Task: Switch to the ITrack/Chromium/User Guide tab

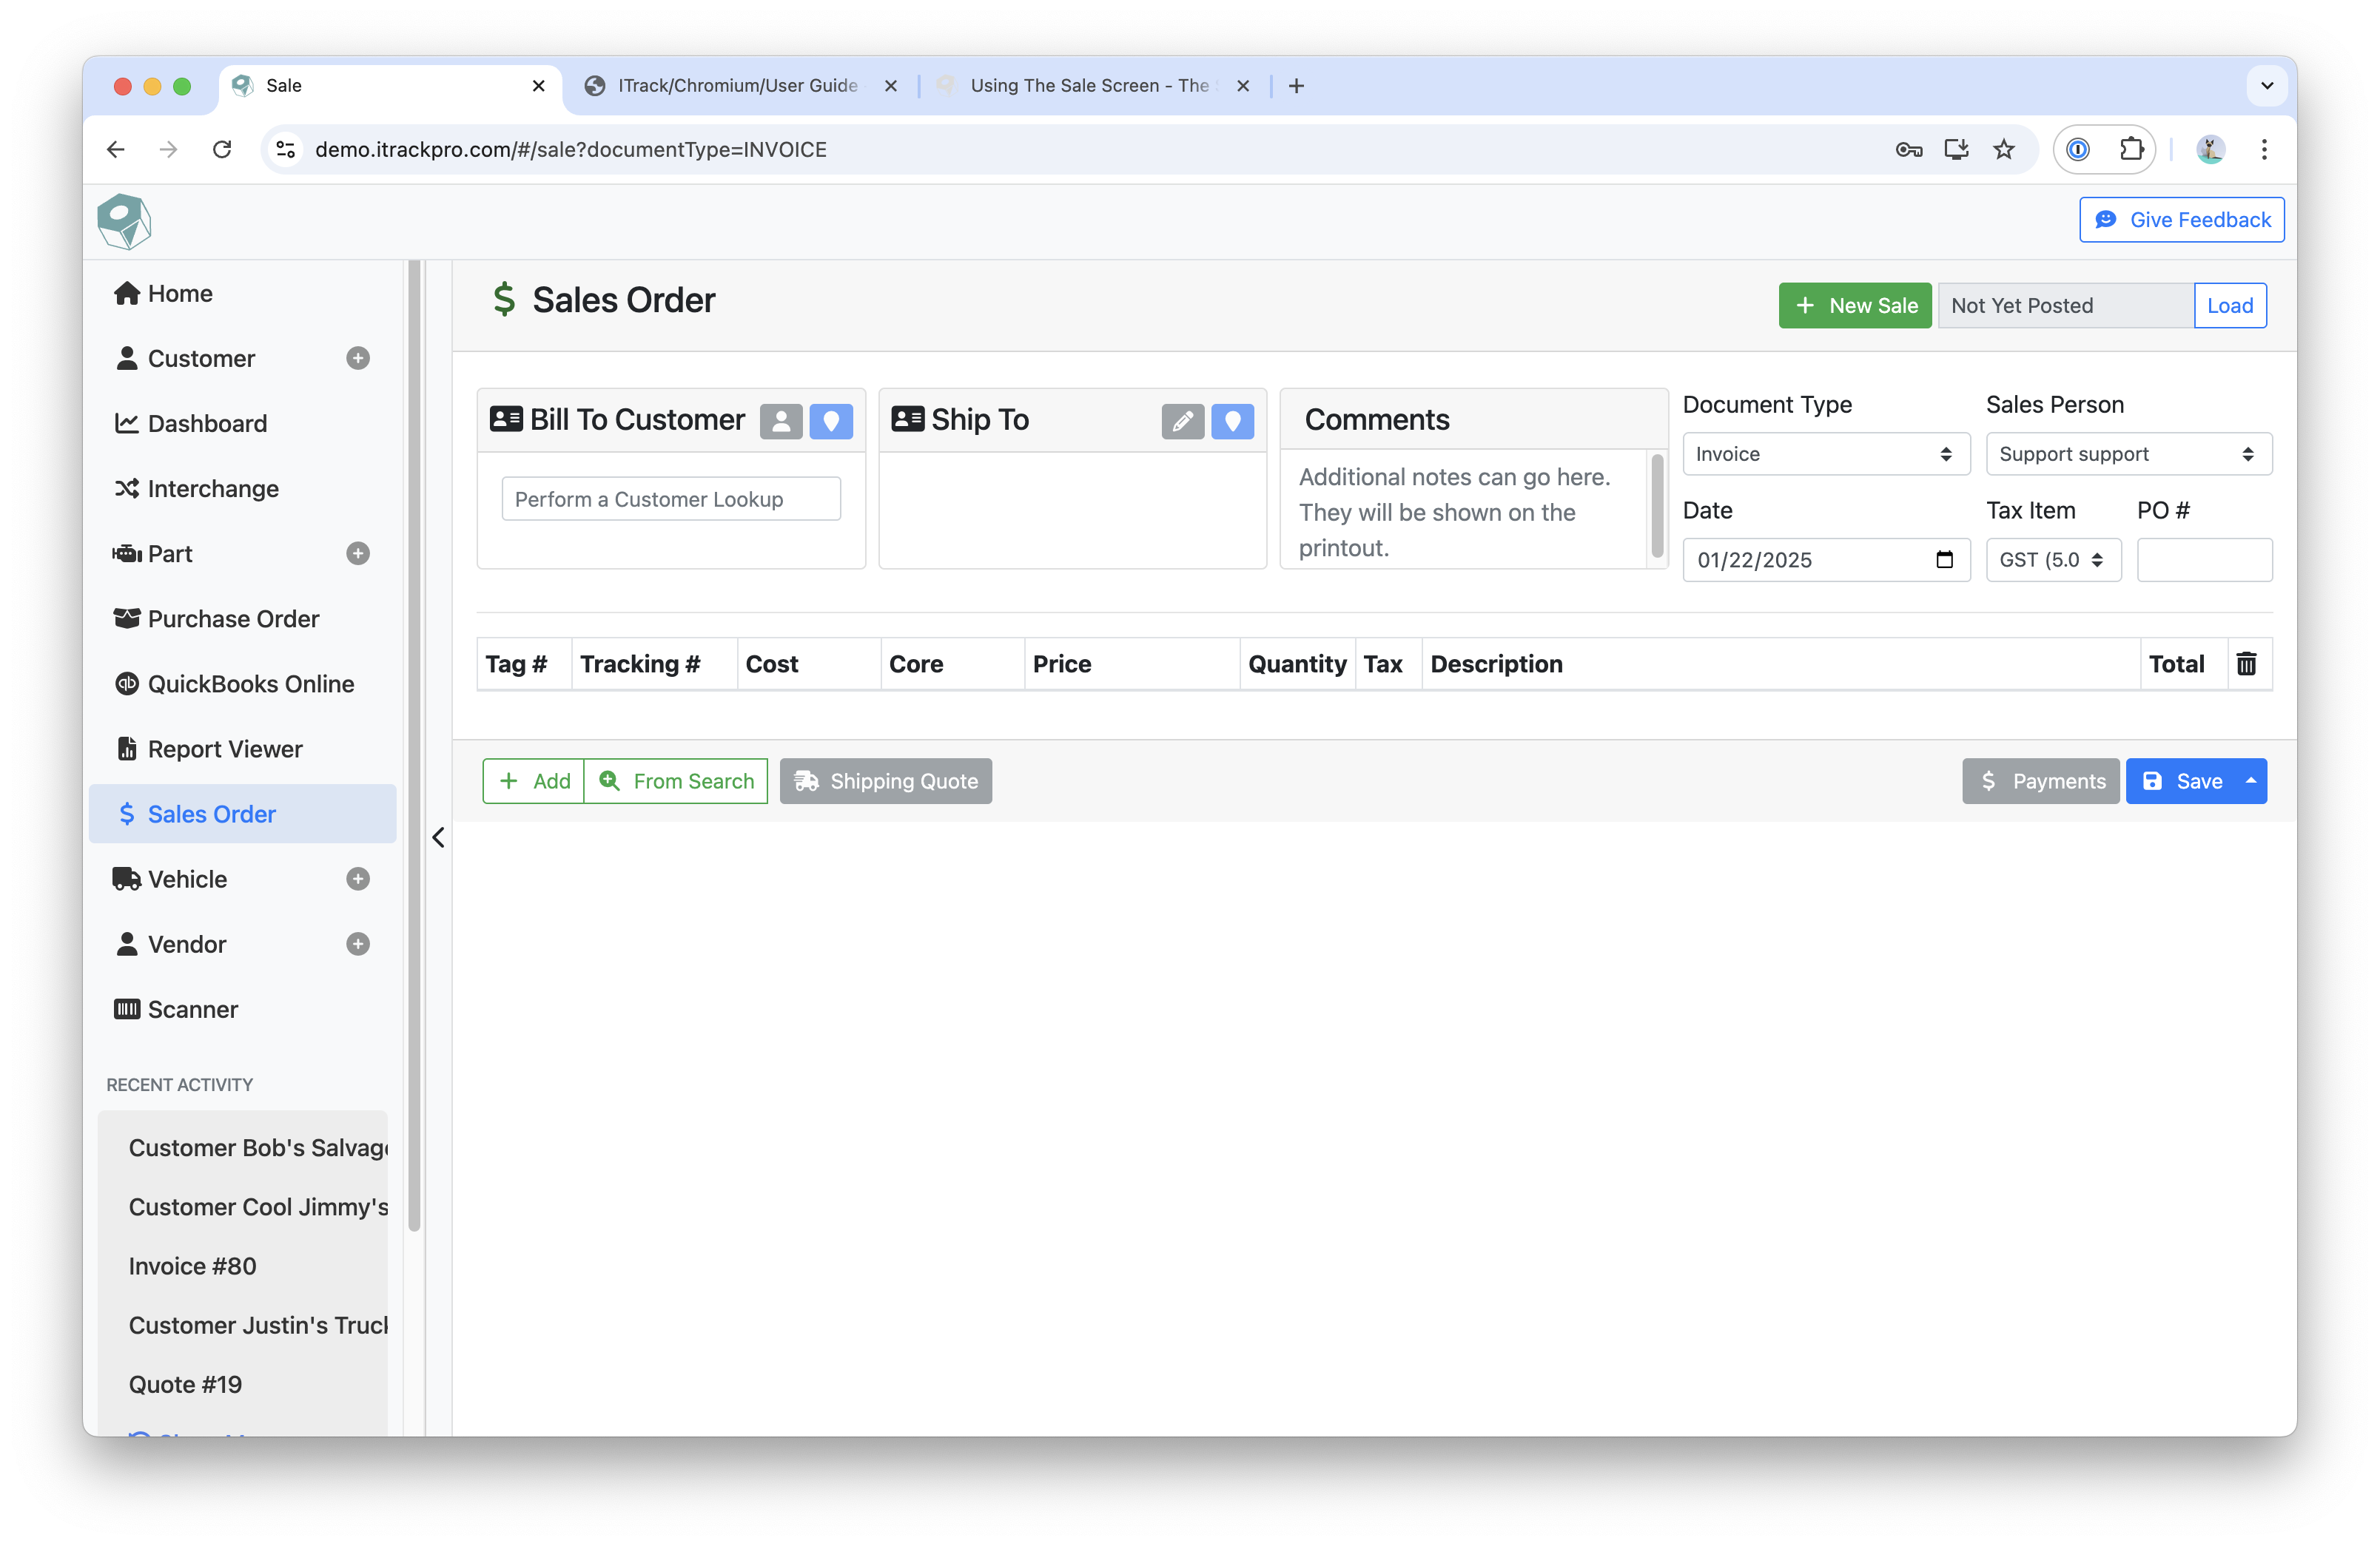Action: point(737,86)
